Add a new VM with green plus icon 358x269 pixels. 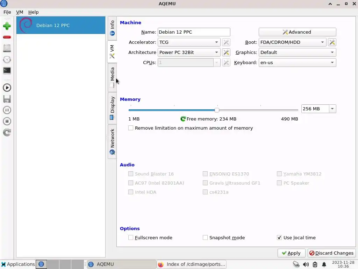coord(7,26)
